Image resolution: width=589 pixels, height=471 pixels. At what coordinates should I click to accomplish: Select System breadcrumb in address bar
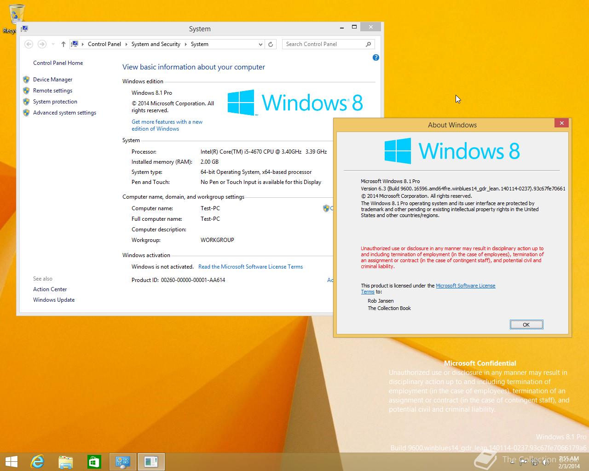[200, 44]
